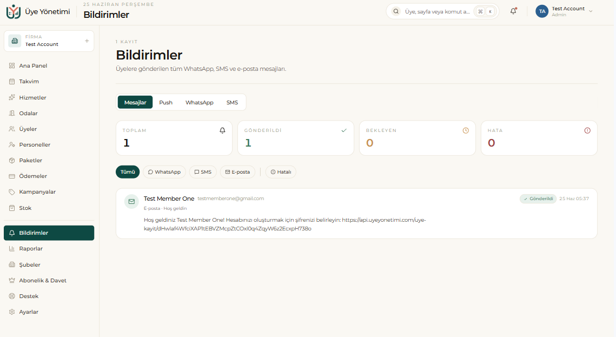616x337 pixels.
Task: Click the Raporlar chart icon
Action: coord(12,249)
